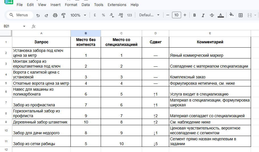Decrease decimal places button
259x152 pixels.
[x=112, y=15]
